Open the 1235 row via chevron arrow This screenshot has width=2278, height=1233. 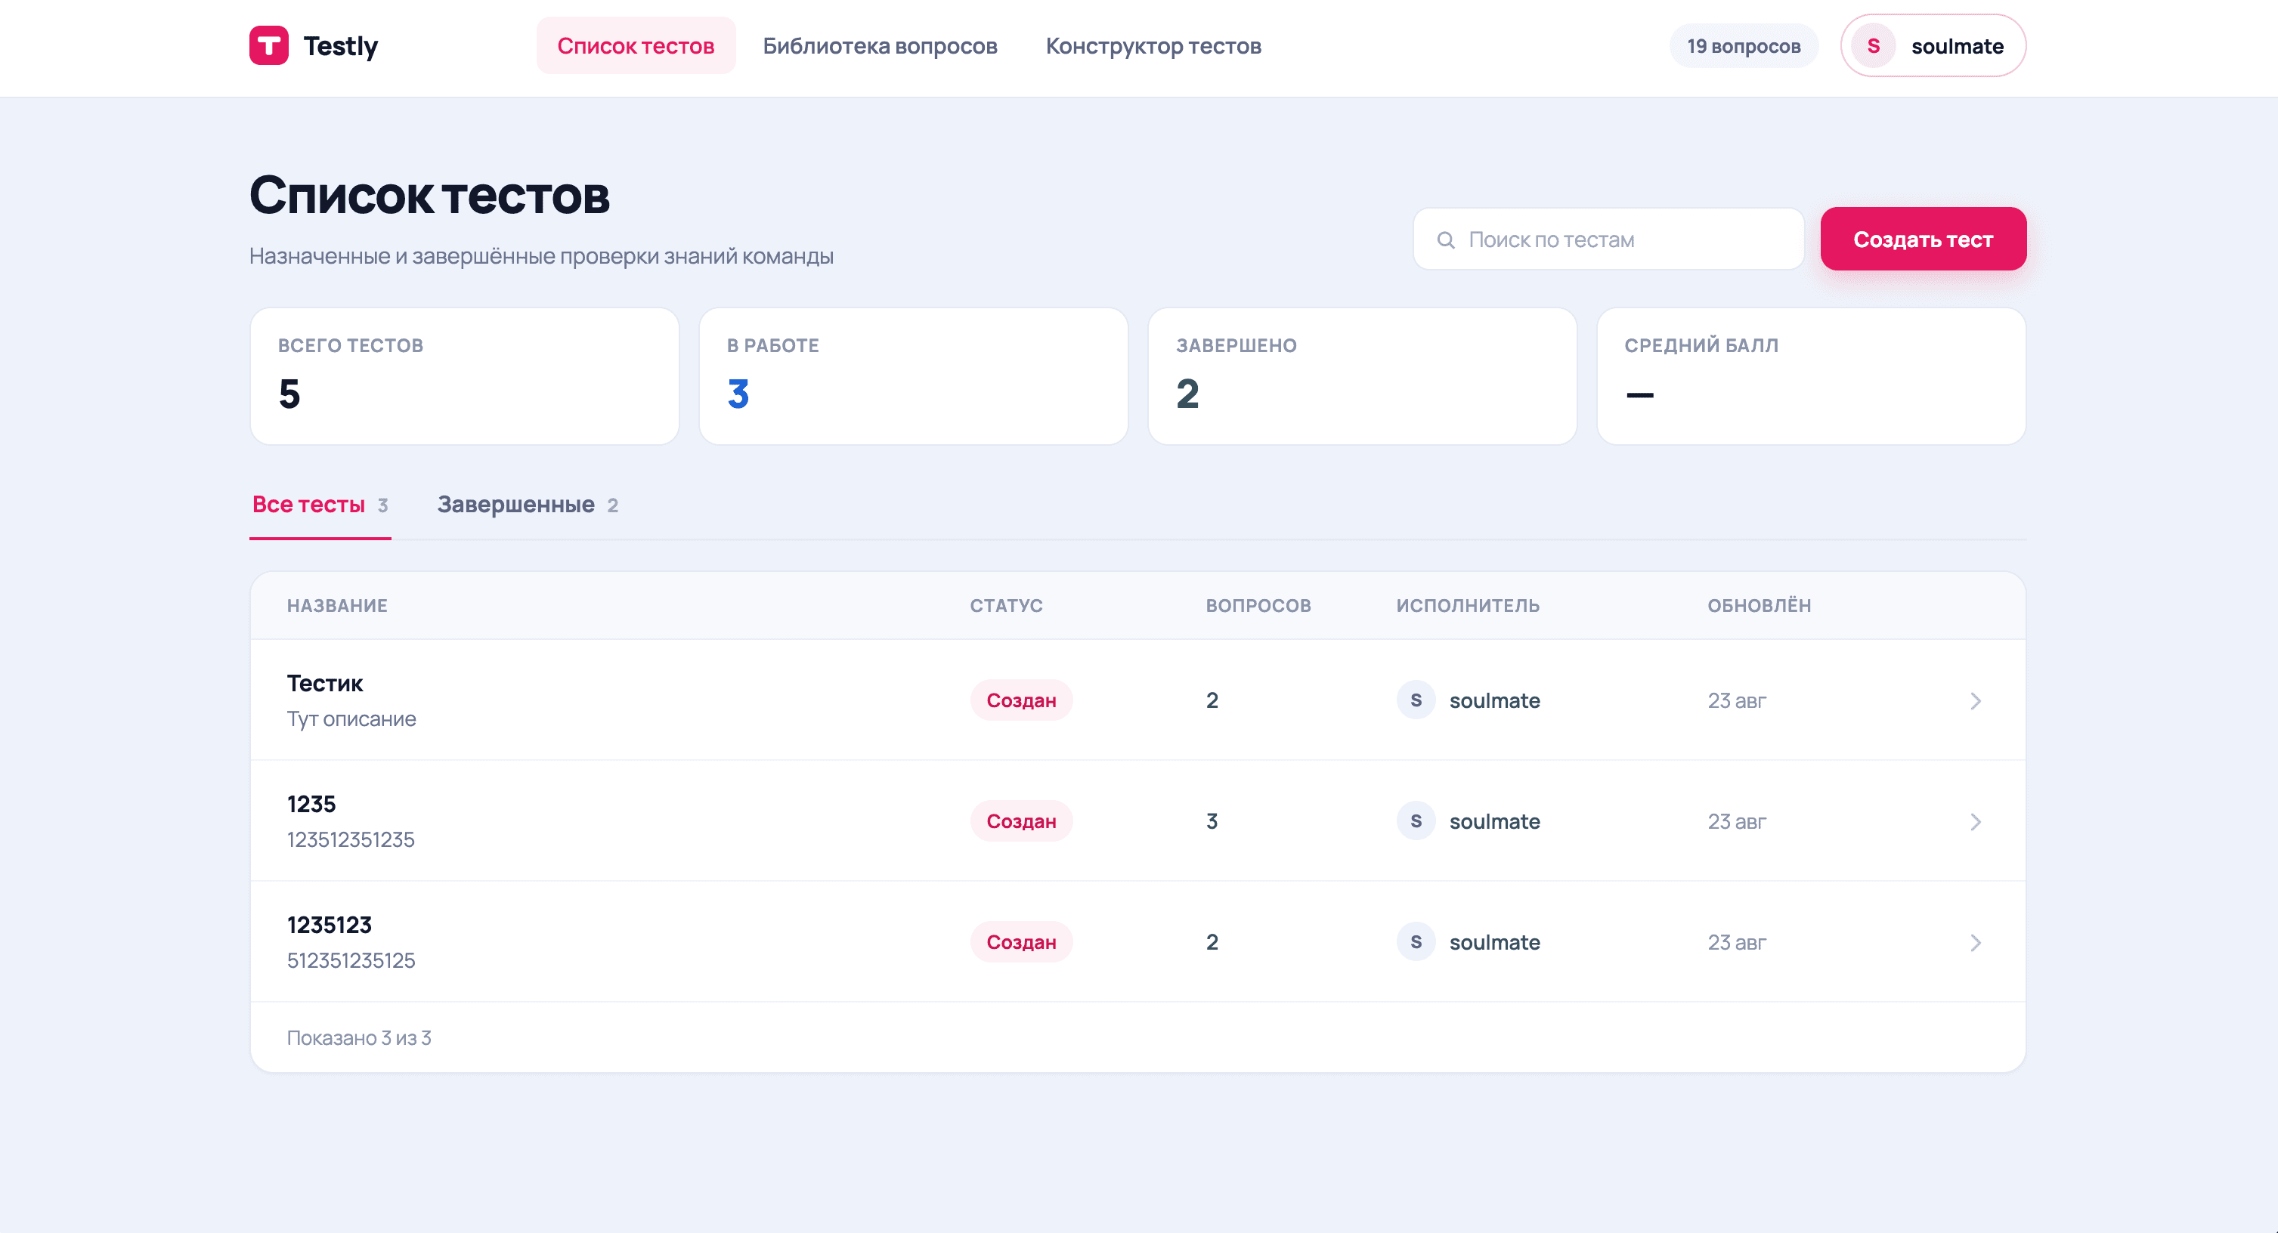[1976, 822]
